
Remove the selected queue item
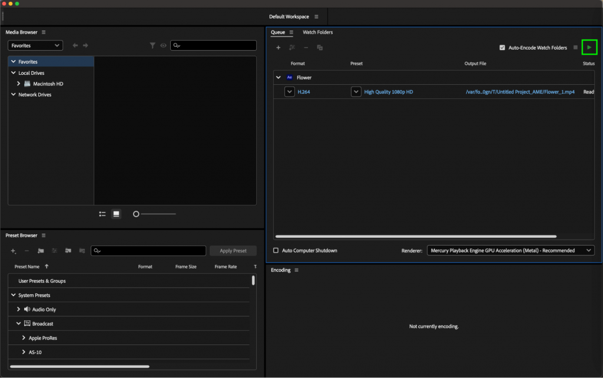point(306,47)
